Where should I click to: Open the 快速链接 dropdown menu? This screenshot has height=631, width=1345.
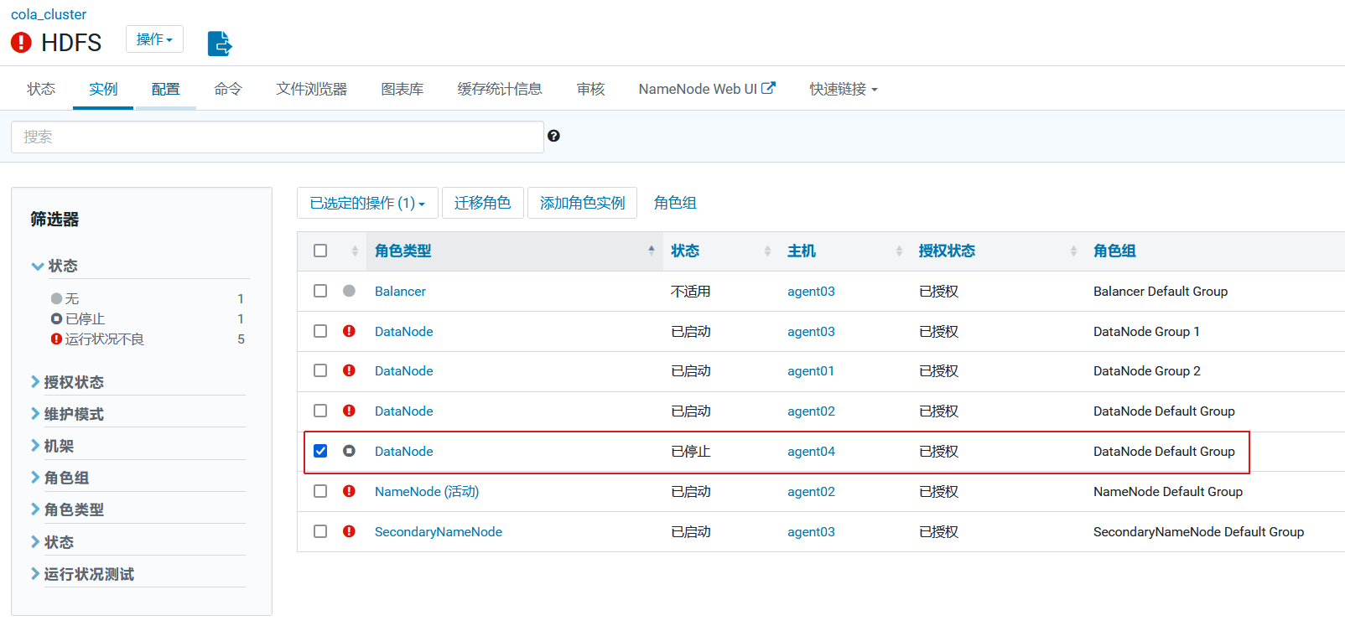click(x=844, y=89)
